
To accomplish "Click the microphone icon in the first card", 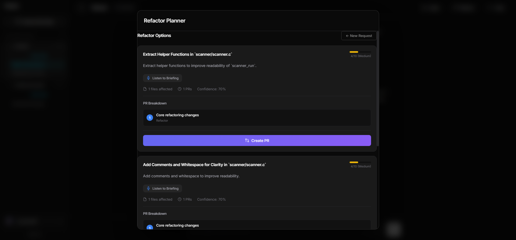I will point(148,78).
